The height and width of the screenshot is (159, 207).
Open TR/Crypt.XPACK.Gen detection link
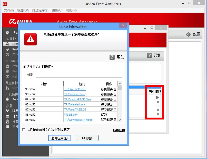point(77,99)
